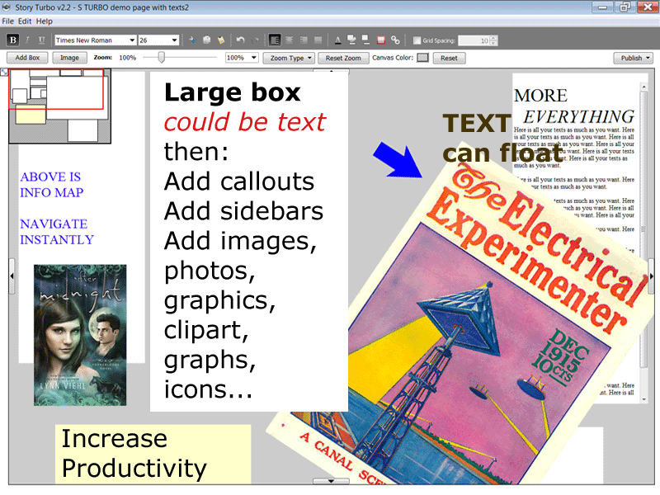The image size is (660, 495).
Task: Click the hyperlink chain icon
Action: 395,40
